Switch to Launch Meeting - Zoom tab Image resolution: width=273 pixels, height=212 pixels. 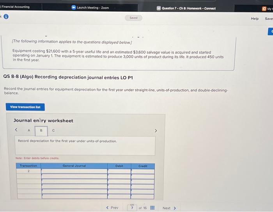pyautogui.click(x=90, y=8)
